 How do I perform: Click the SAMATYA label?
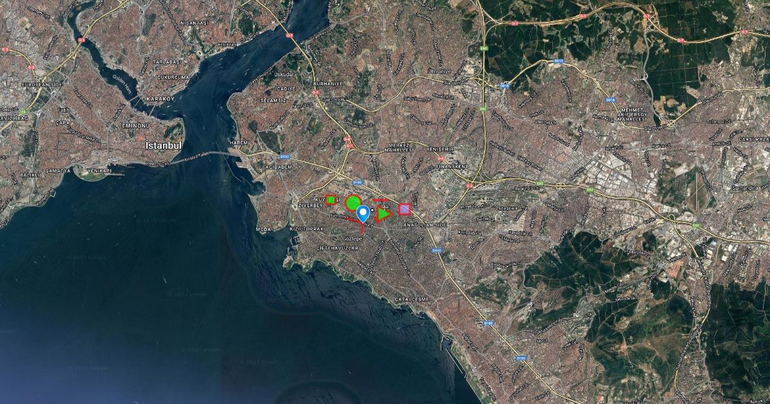58,171
